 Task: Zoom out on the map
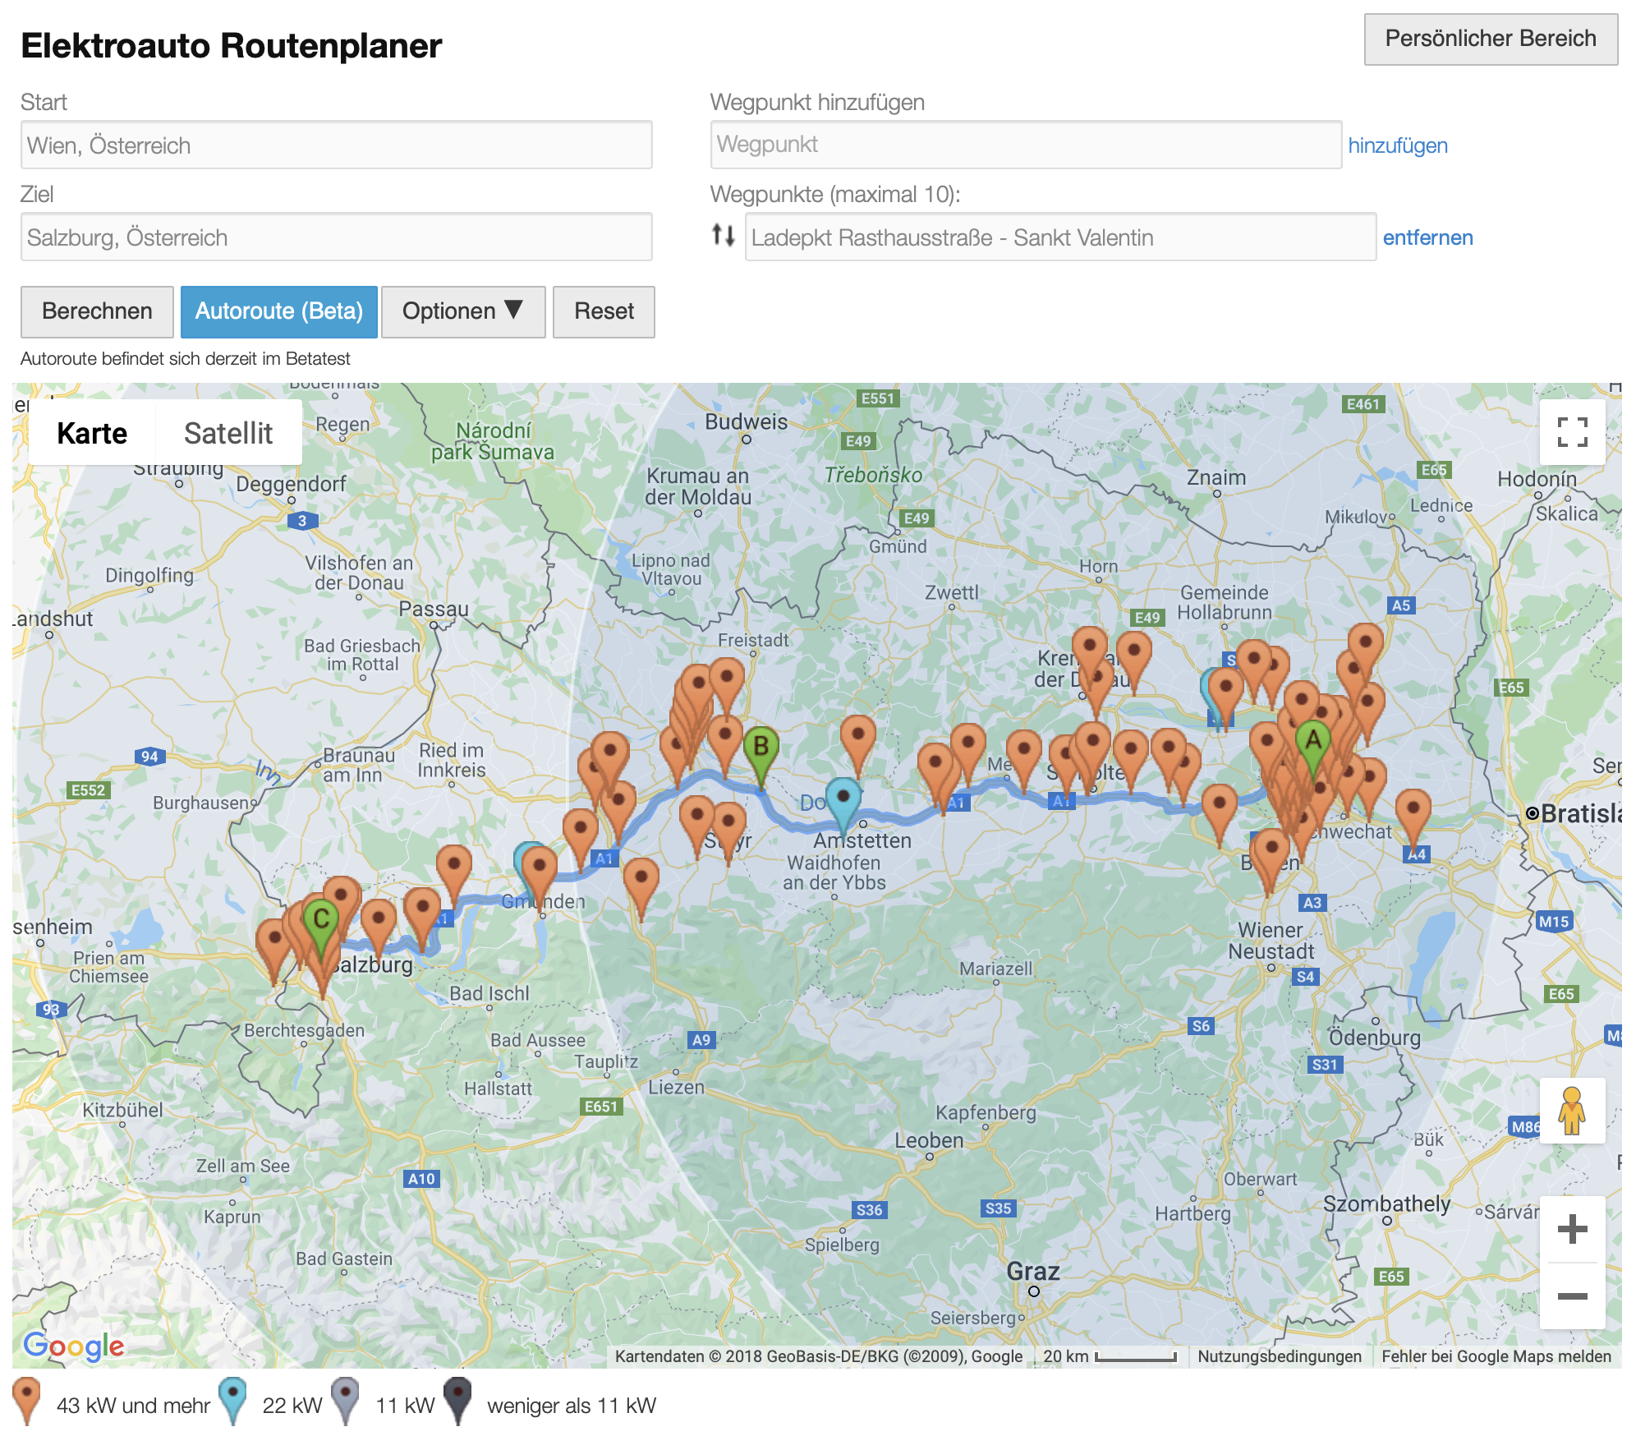click(x=1572, y=1296)
